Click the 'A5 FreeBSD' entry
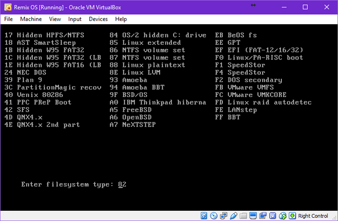The image size is (338, 221). [130, 110]
